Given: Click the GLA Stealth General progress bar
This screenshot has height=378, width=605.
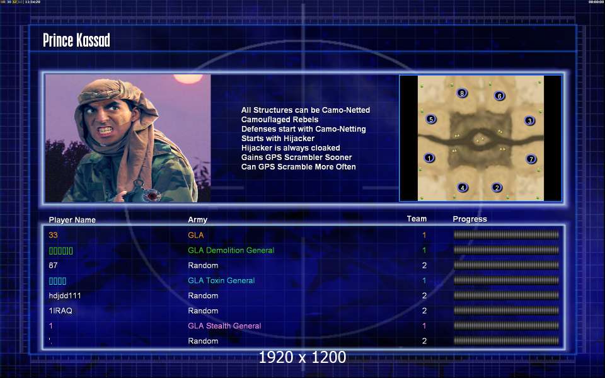Looking at the screenshot, I should click(x=506, y=326).
